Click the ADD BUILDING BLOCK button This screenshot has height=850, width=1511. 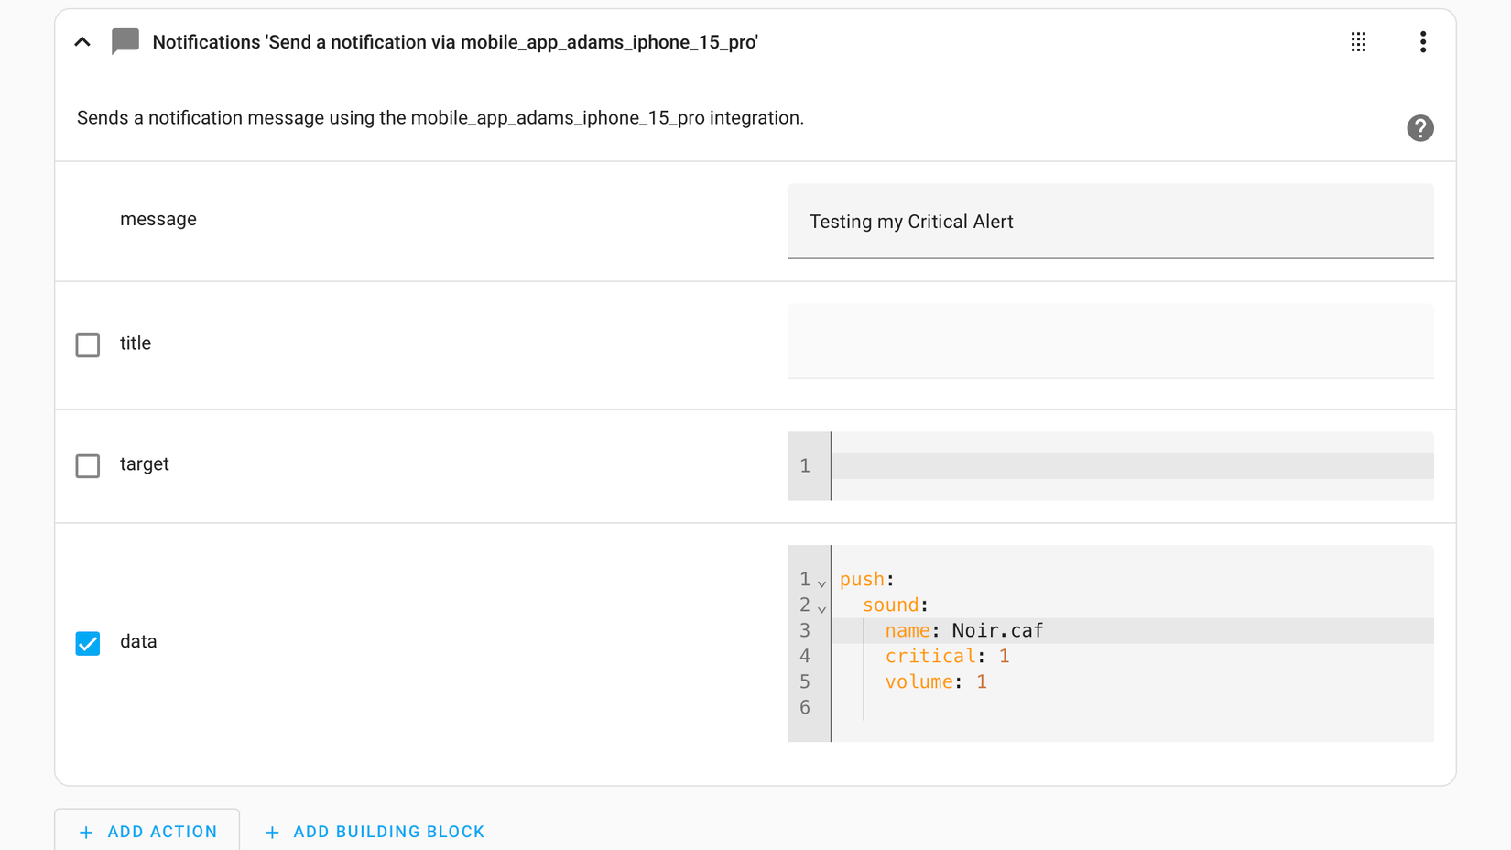pos(375,831)
